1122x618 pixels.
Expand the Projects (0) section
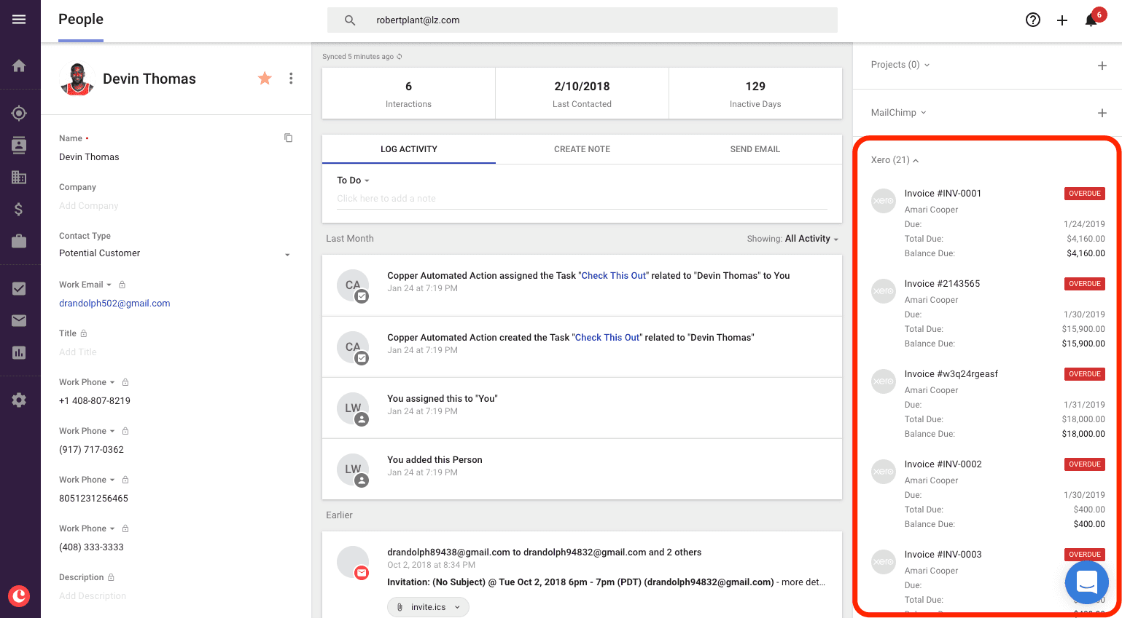click(900, 65)
